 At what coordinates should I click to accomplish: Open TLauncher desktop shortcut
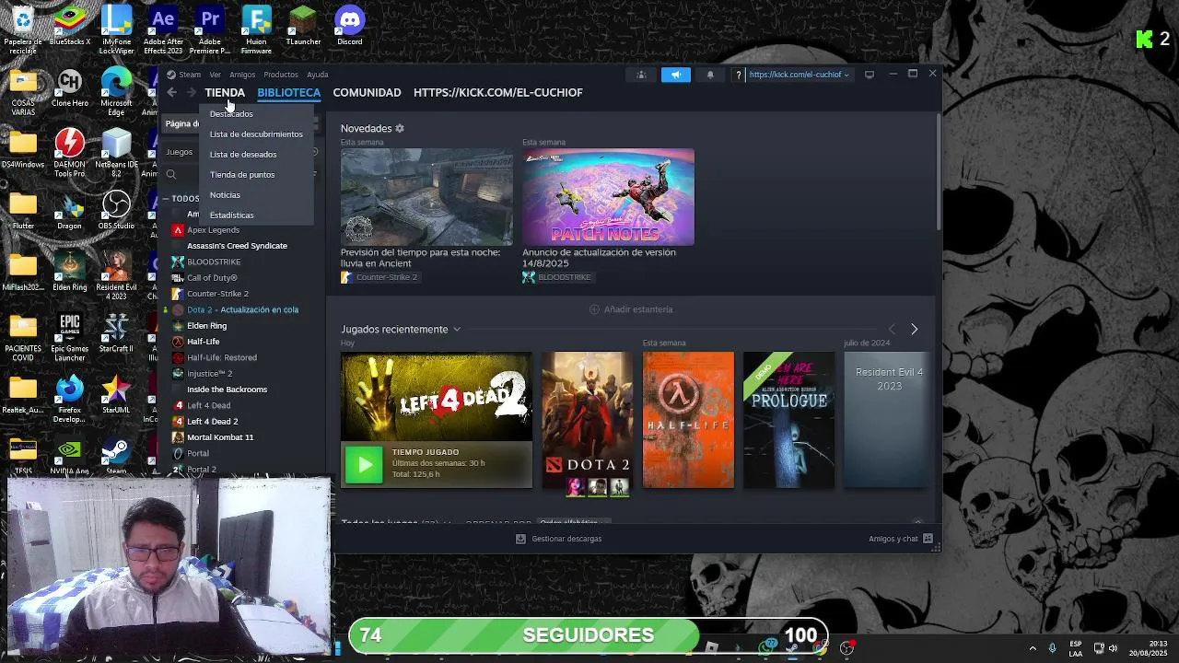303,26
